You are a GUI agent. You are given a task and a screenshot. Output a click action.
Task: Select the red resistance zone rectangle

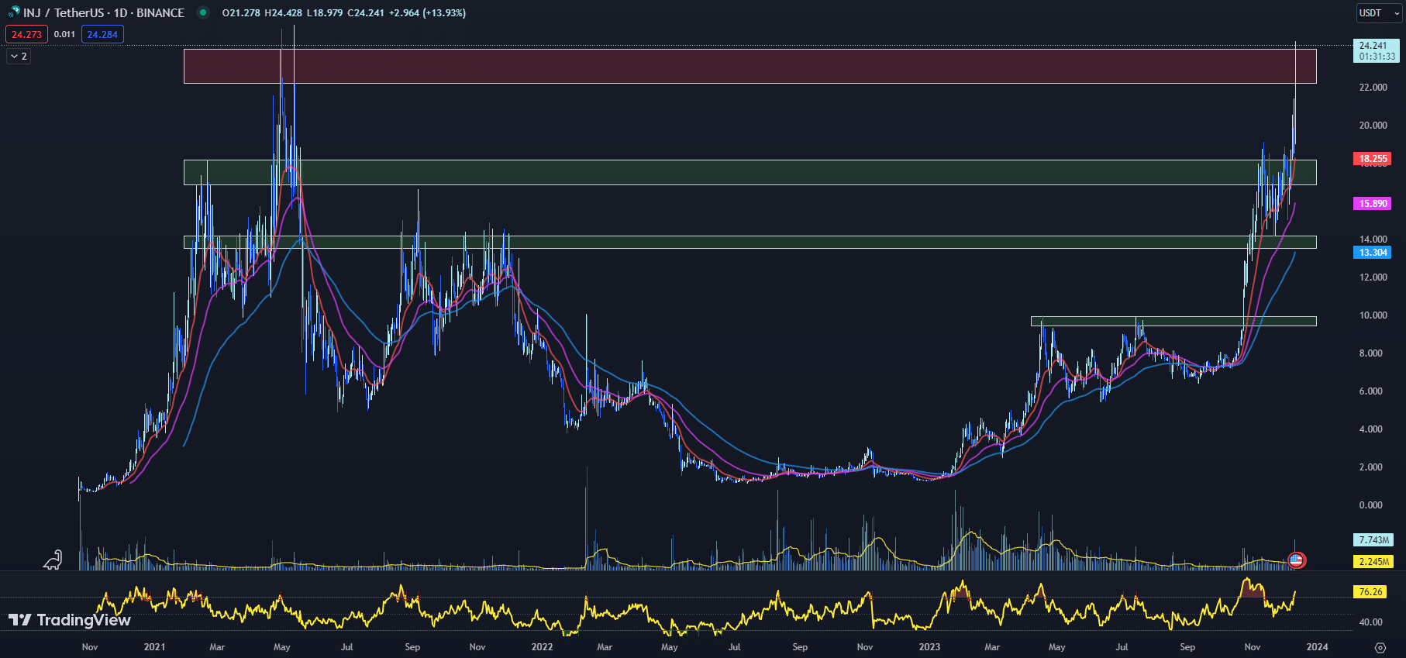point(744,66)
